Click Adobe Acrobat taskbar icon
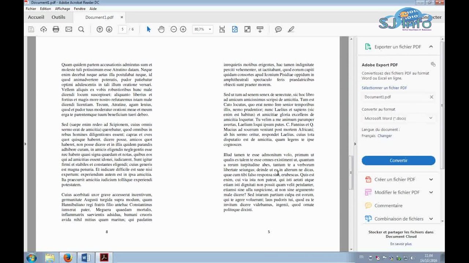 104,258
